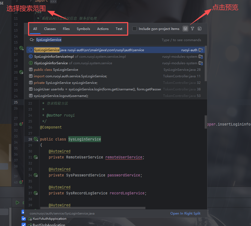The height and width of the screenshot is (226, 251).
Task: Click module folder icon on SysLogininforServiceImpl row
Action: [201, 57]
